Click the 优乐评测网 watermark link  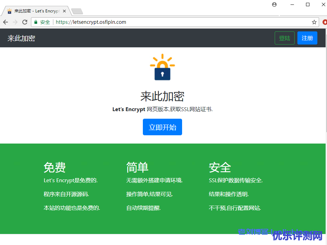coord(297,236)
